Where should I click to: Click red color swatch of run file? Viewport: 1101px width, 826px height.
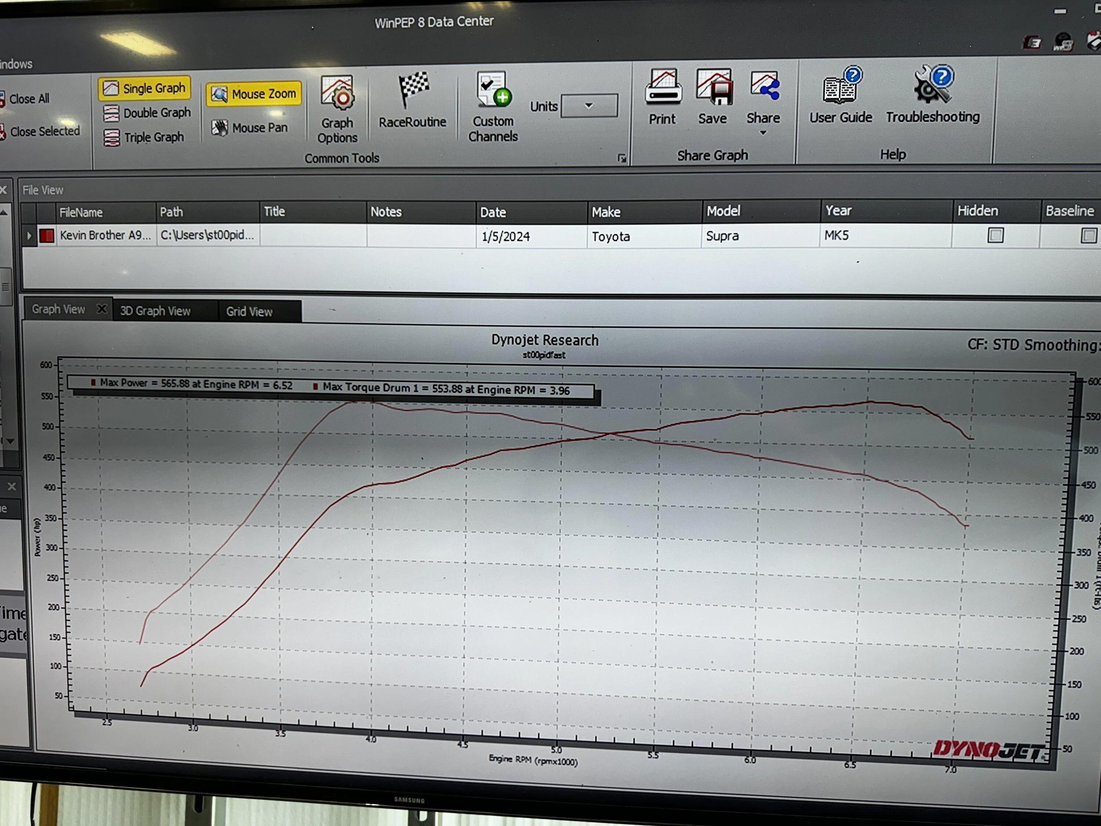[47, 236]
